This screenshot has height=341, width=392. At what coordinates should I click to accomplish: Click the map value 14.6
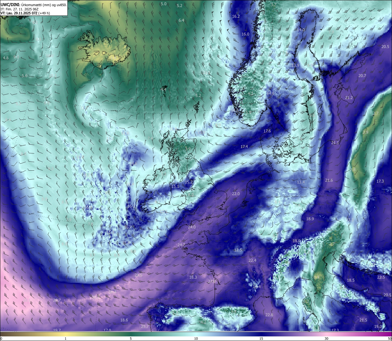(x=270, y=94)
